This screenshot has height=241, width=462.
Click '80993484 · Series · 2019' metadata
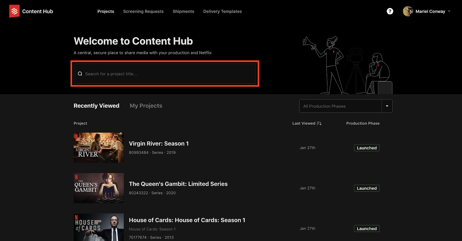pyautogui.click(x=152, y=152)
